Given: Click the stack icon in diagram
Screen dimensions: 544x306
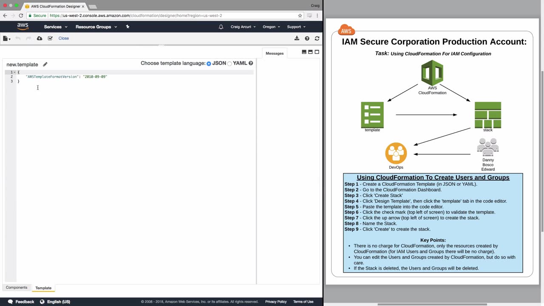Looking at the screenshot, I should [x=488, y=115].
